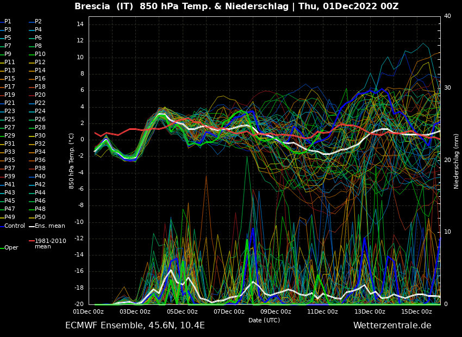Click the Date (UTC) axis label
The height and width of the screenshot is (337, 462).
[x=264, y=320]
